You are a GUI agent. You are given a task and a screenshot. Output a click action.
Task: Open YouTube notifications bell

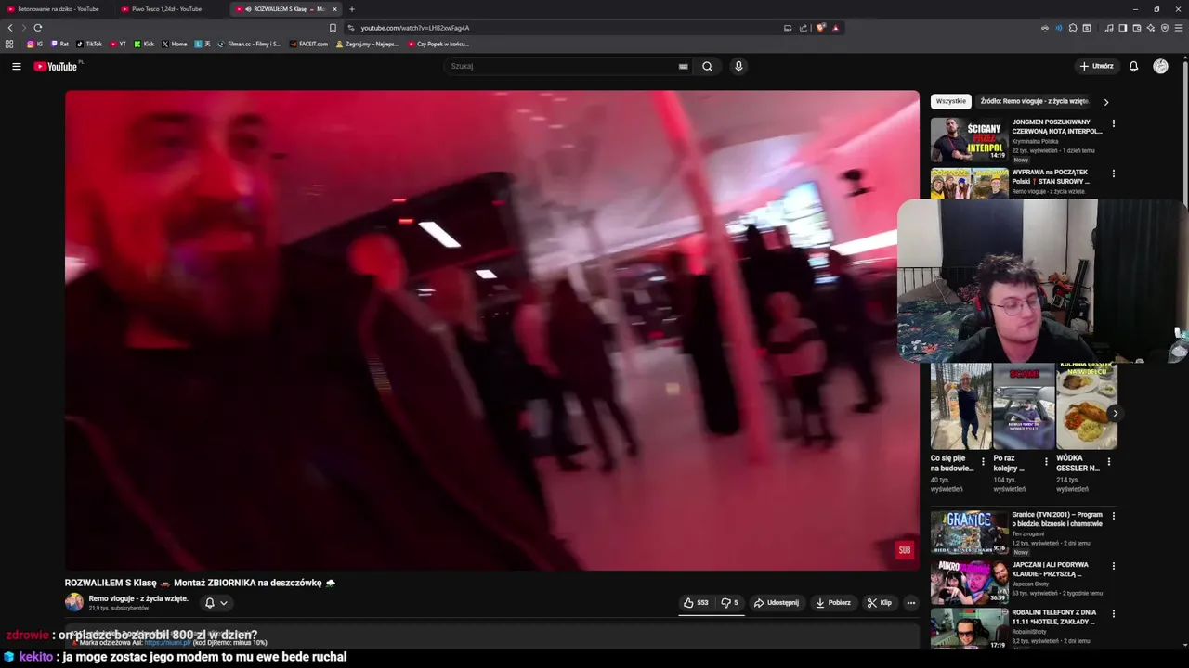click(1133, 66)
